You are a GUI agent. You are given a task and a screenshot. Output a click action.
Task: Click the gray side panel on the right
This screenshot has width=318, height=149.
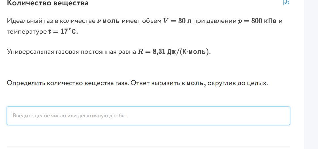tap(311, 75)
